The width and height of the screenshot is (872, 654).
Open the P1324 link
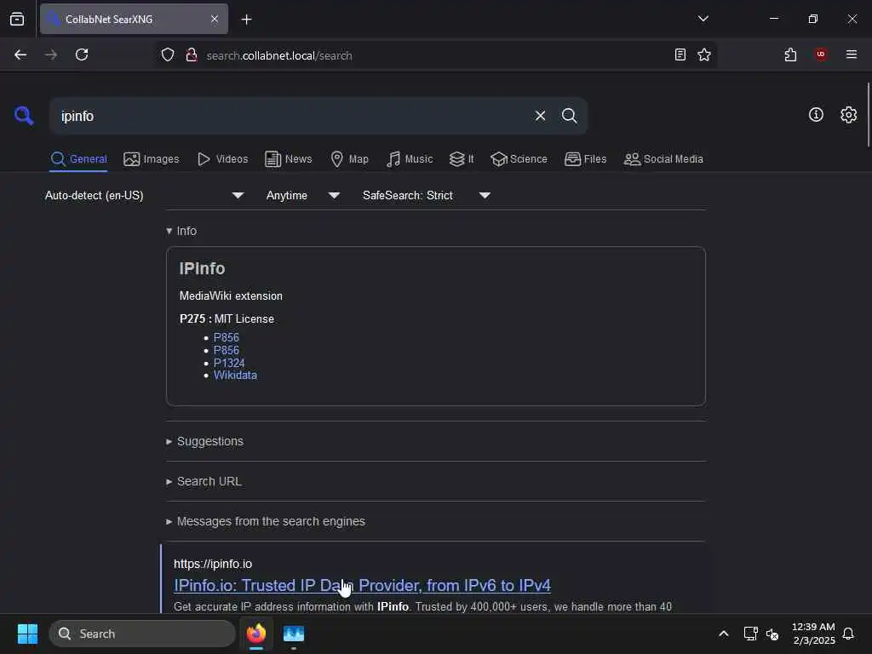point(229,363)
